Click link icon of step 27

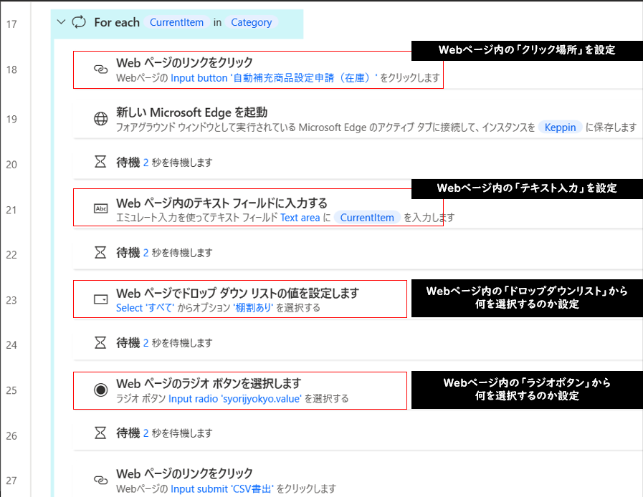[101, 480]
